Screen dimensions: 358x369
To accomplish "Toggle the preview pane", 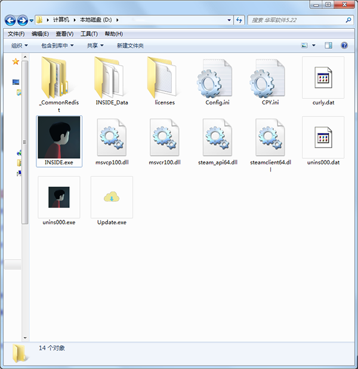I will [x=328, y=45].
